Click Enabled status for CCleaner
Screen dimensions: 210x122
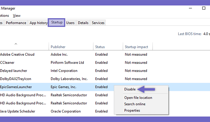click(x=101, y=63)
